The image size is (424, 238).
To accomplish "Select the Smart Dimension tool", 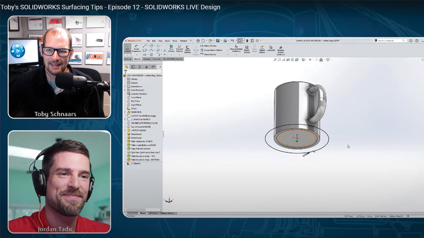I will (136, 49).
